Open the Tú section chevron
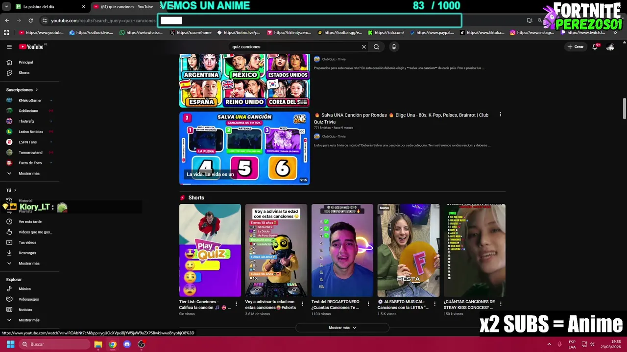The image size is (627, 352). (x=15, y=190)
